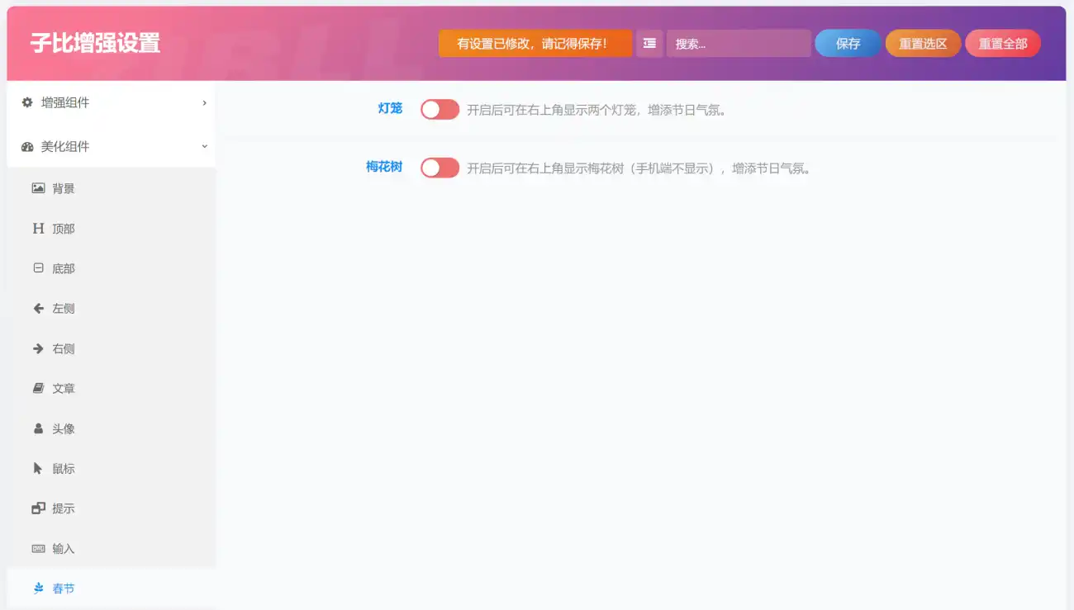Expand the 增强组件 section chevron
This screenshot has height=610, width=1074.
tap(204, 103)
